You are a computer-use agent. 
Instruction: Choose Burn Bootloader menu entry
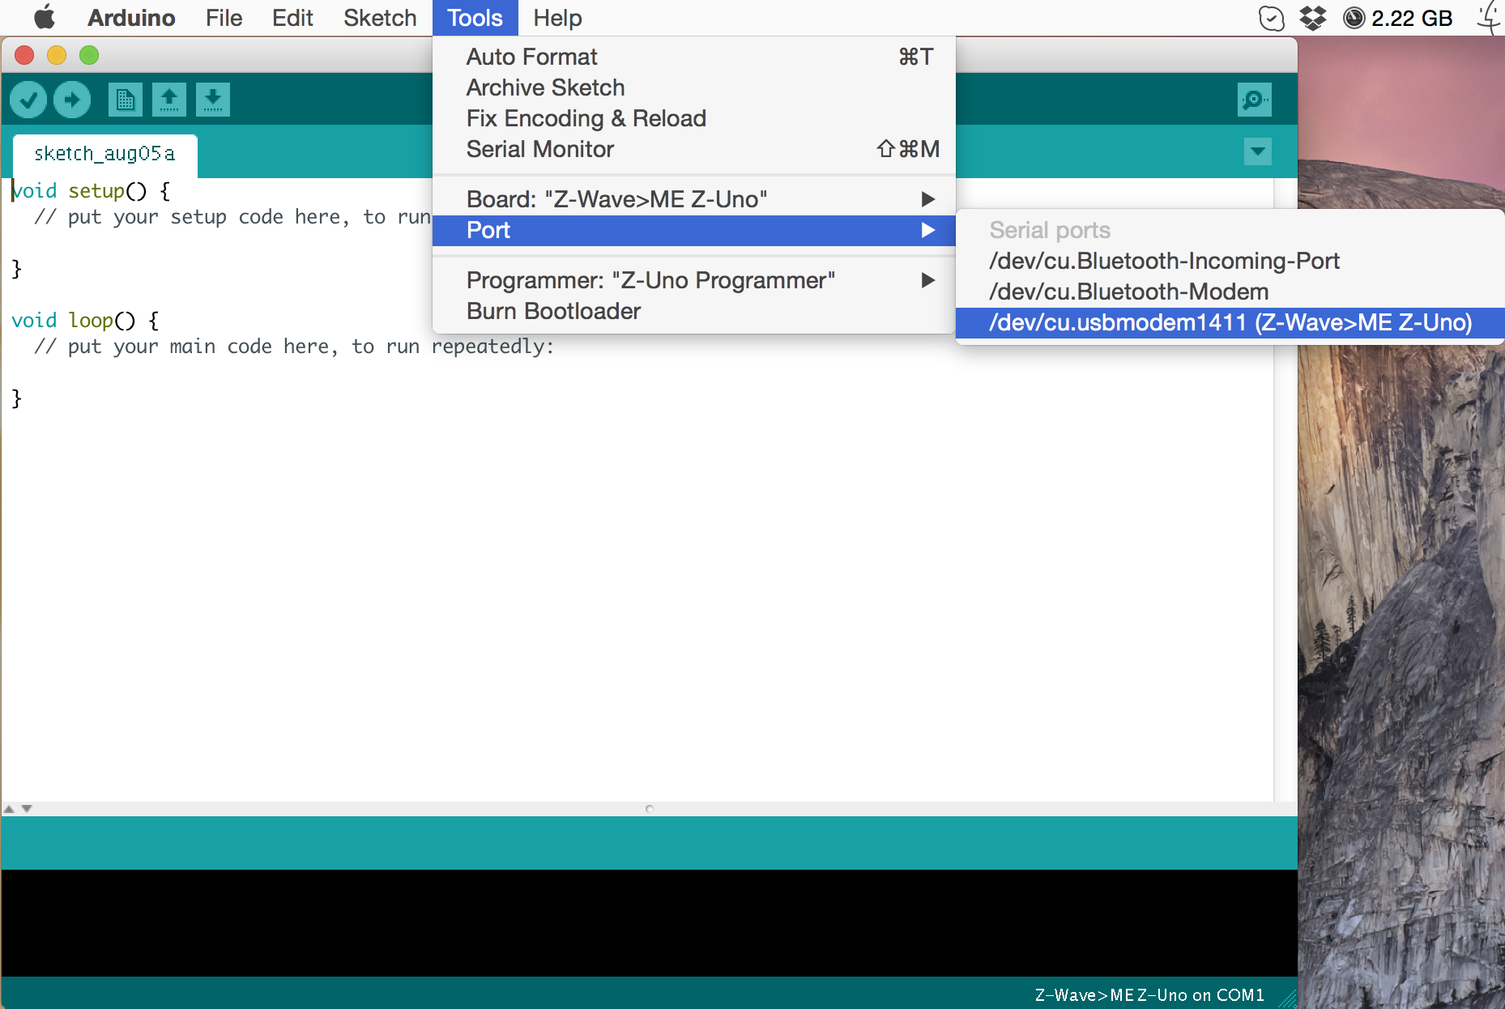[x=694, y=311]
